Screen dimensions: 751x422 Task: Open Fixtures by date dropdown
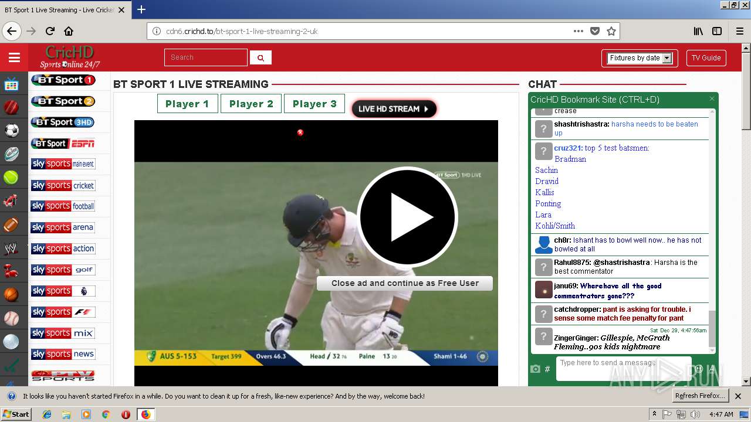(640, 58)
